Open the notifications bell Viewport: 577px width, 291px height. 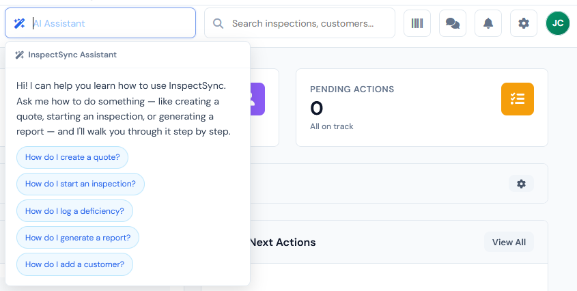click(488, 23)
